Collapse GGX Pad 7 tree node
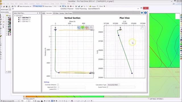The height and width of the screenshot is (102, 182). point(15,16)
